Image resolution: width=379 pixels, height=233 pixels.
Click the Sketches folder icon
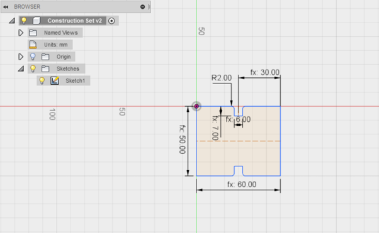tap(45, 69)
